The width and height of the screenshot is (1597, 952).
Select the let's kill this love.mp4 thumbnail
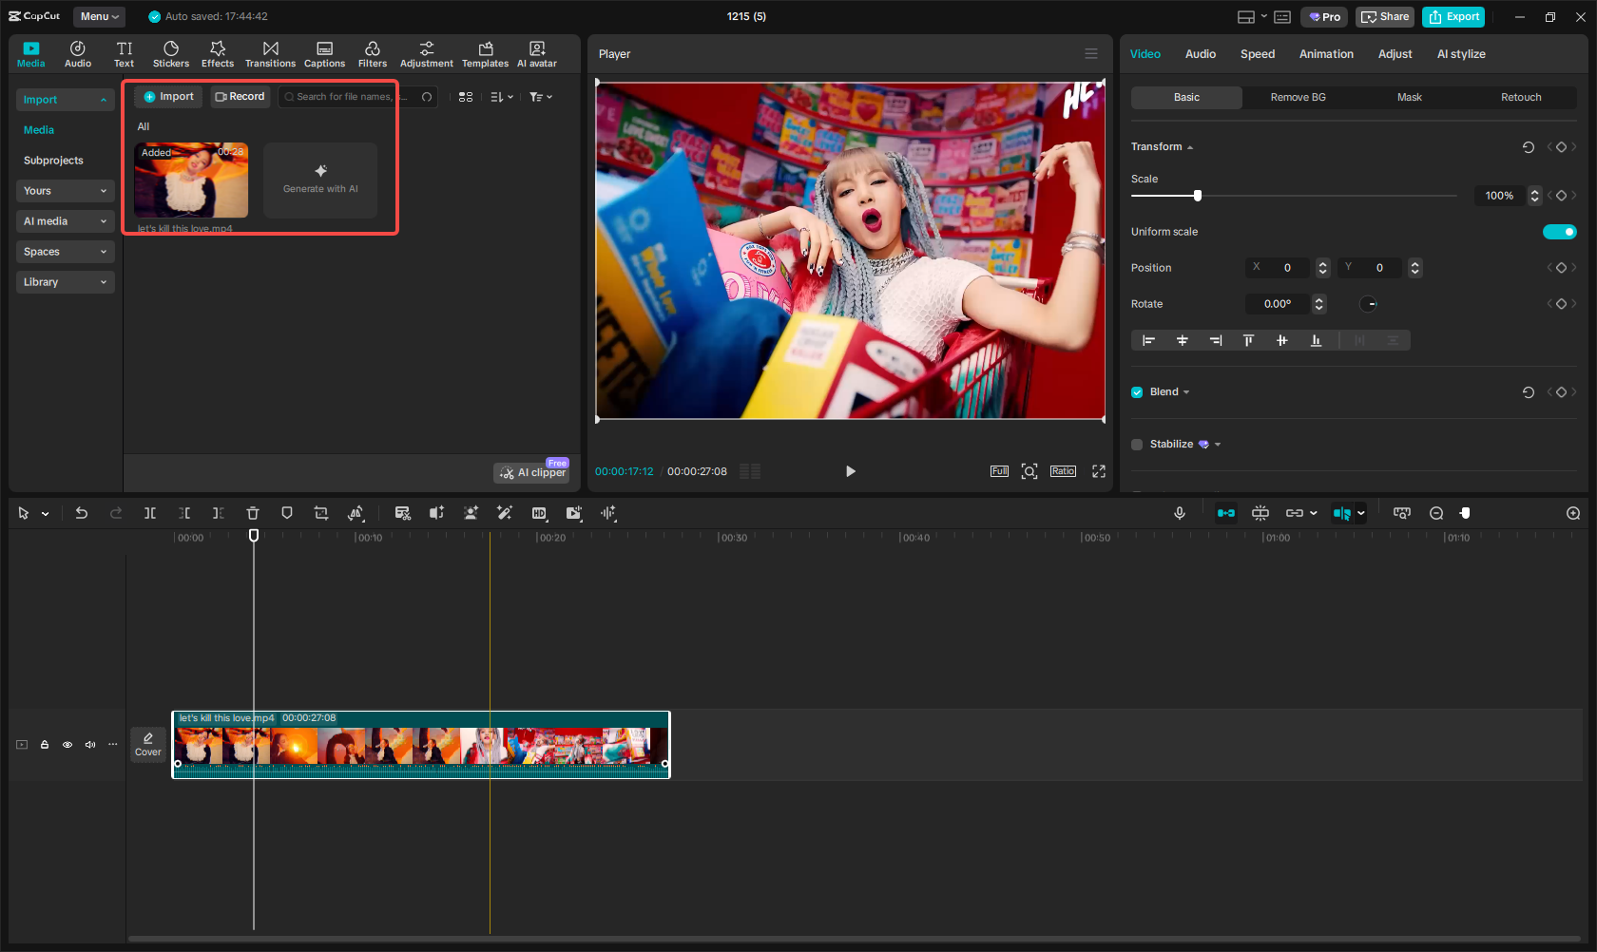tap(190, 180)
